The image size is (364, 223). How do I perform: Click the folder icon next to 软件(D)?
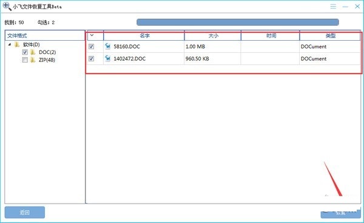tap(17, 44)
